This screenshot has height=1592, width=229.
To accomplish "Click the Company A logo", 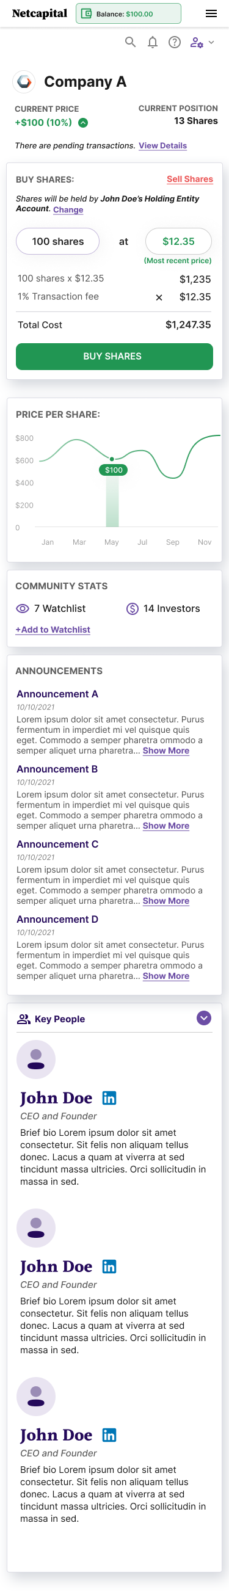I will coord(24,82).
